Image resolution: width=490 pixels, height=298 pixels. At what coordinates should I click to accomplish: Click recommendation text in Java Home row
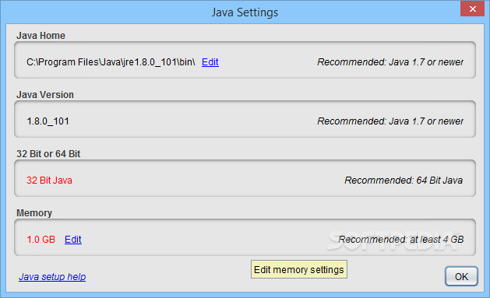[x=390, y=62]
